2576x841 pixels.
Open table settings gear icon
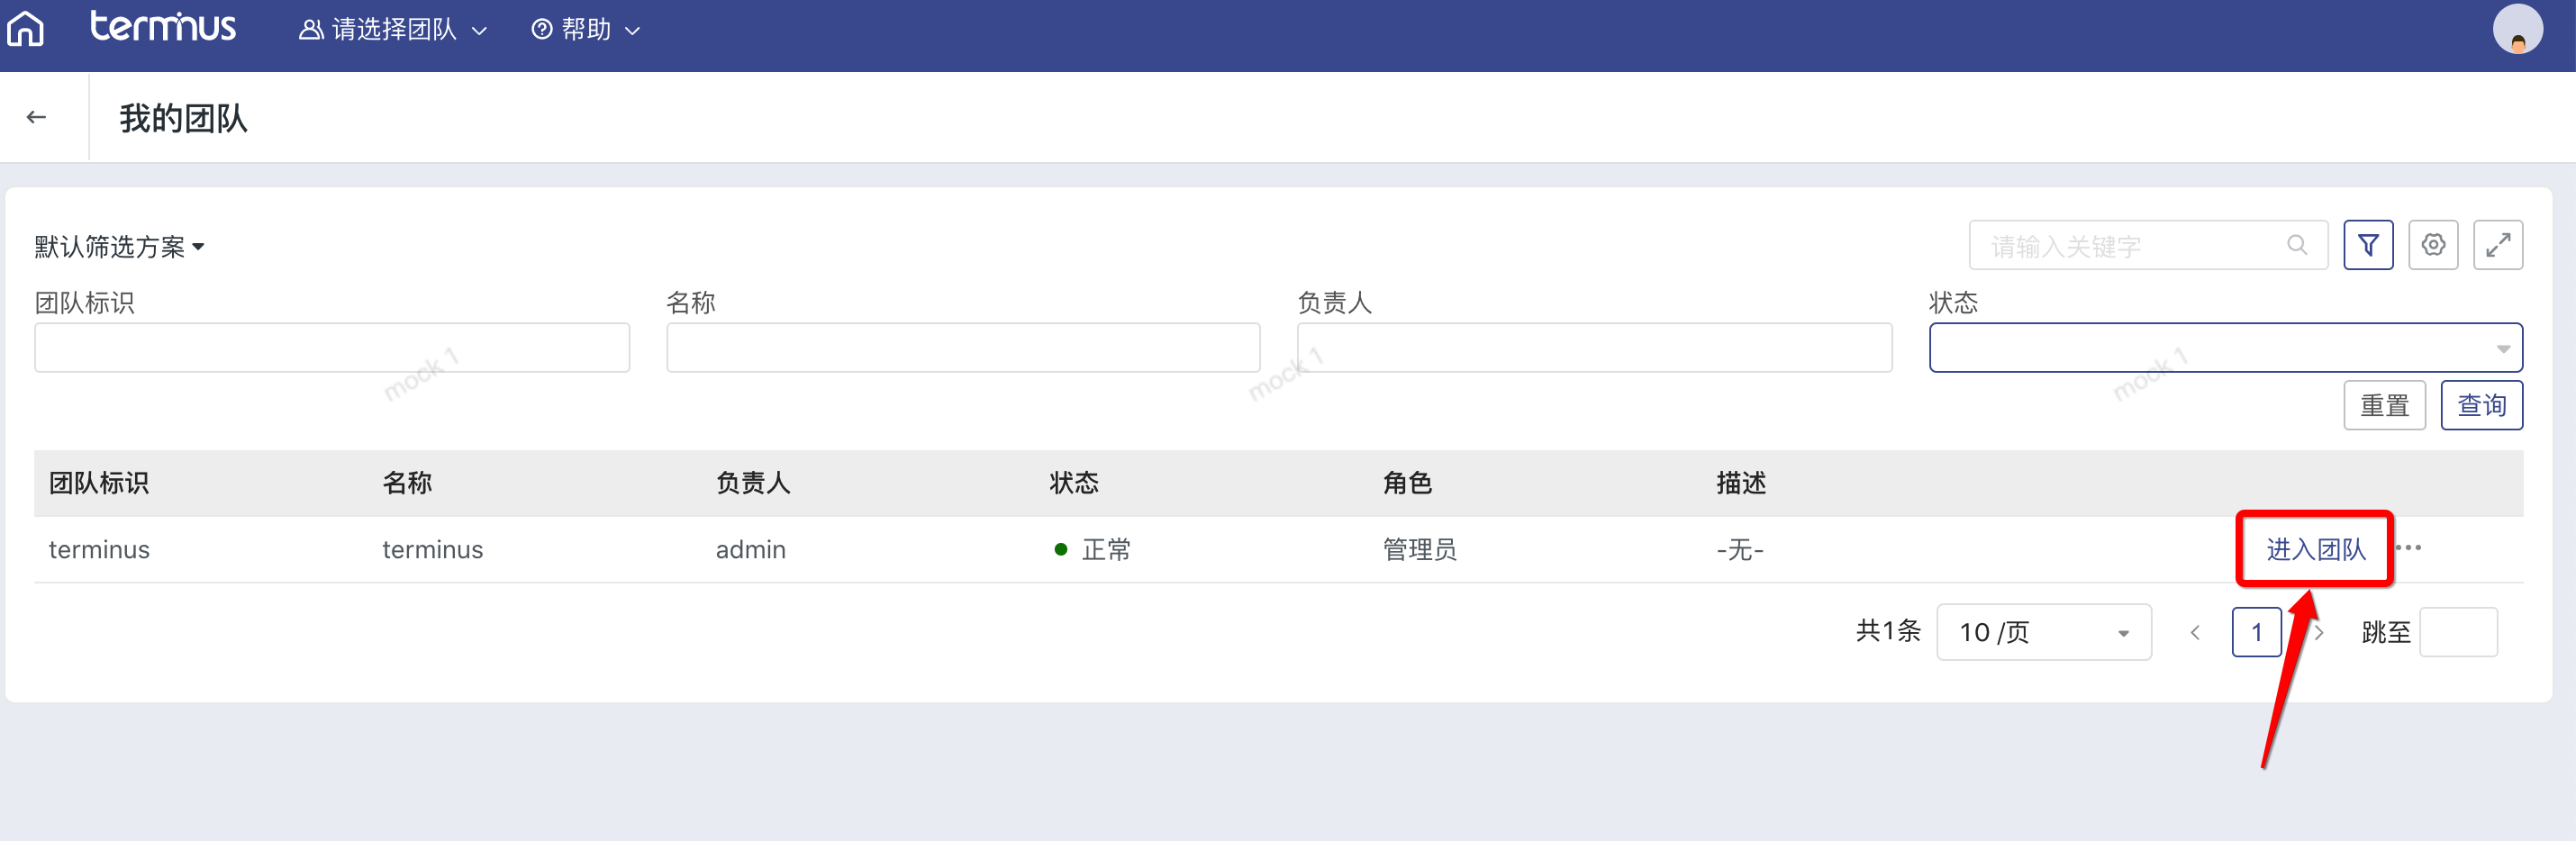click(2432, 245)
